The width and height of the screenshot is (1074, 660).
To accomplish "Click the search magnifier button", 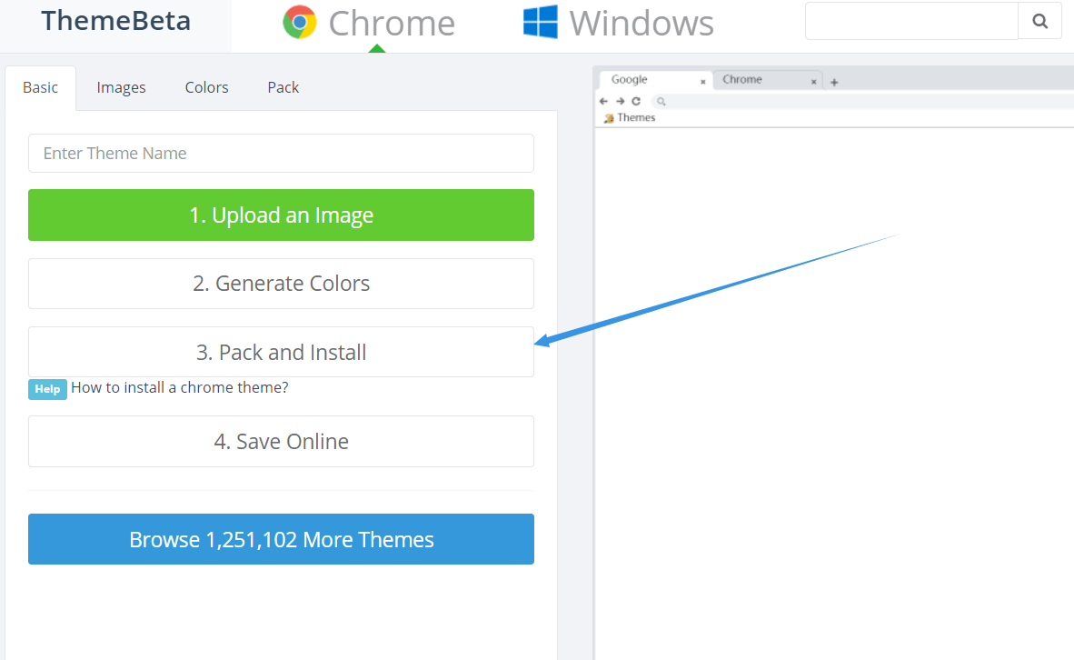I will (x=1039, y=21).
